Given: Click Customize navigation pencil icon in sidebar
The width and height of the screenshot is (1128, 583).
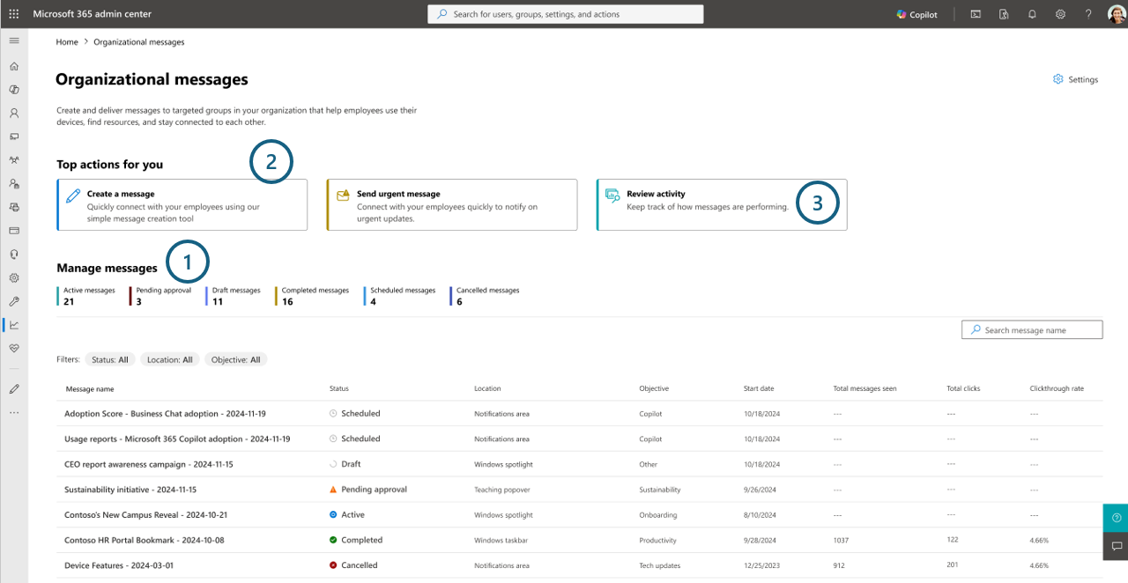Looking at the screenshot, I should (14, 388).
